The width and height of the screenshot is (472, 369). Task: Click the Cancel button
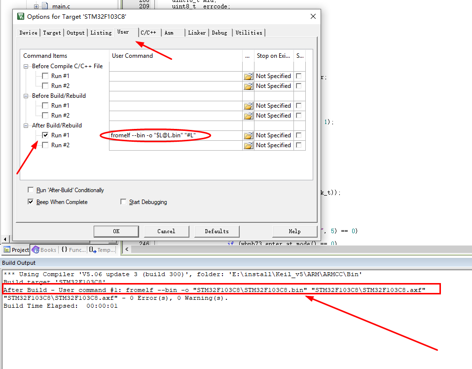click(167, 231)
